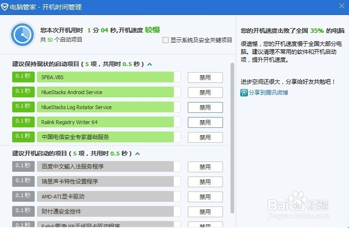Collapse the 建议保持现状的启动项目 section
The width and height of the screenshot is (349, 228).
150,64
